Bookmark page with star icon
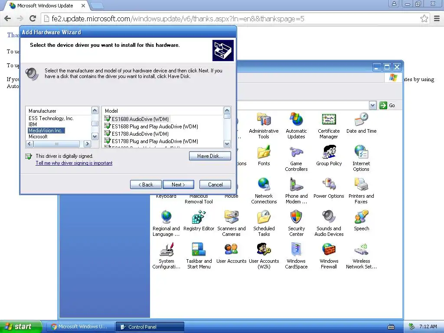This screenshot has height=333, width=444. (x=424, y=19)
